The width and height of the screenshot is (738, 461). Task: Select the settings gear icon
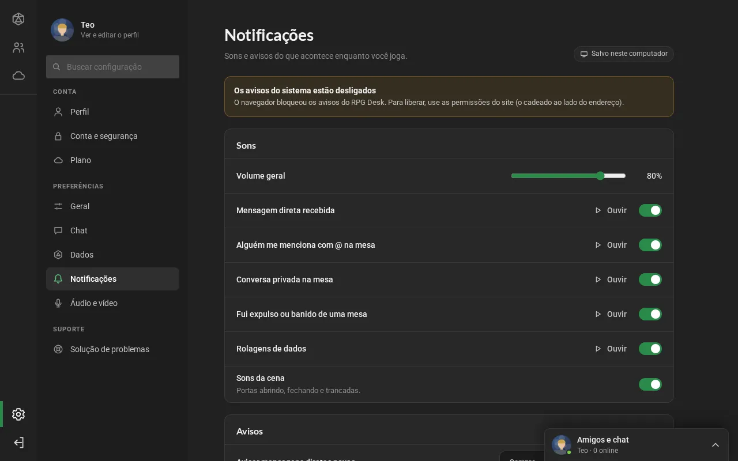tap(18, 414)
